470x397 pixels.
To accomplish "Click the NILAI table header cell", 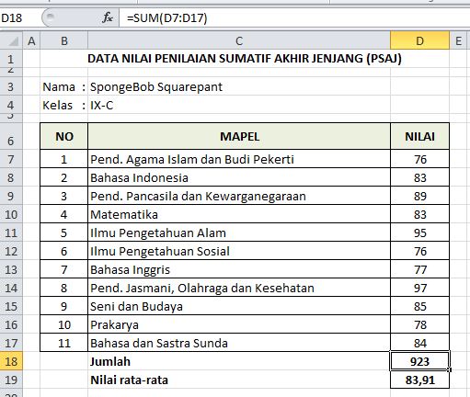I will click(419, 136).
